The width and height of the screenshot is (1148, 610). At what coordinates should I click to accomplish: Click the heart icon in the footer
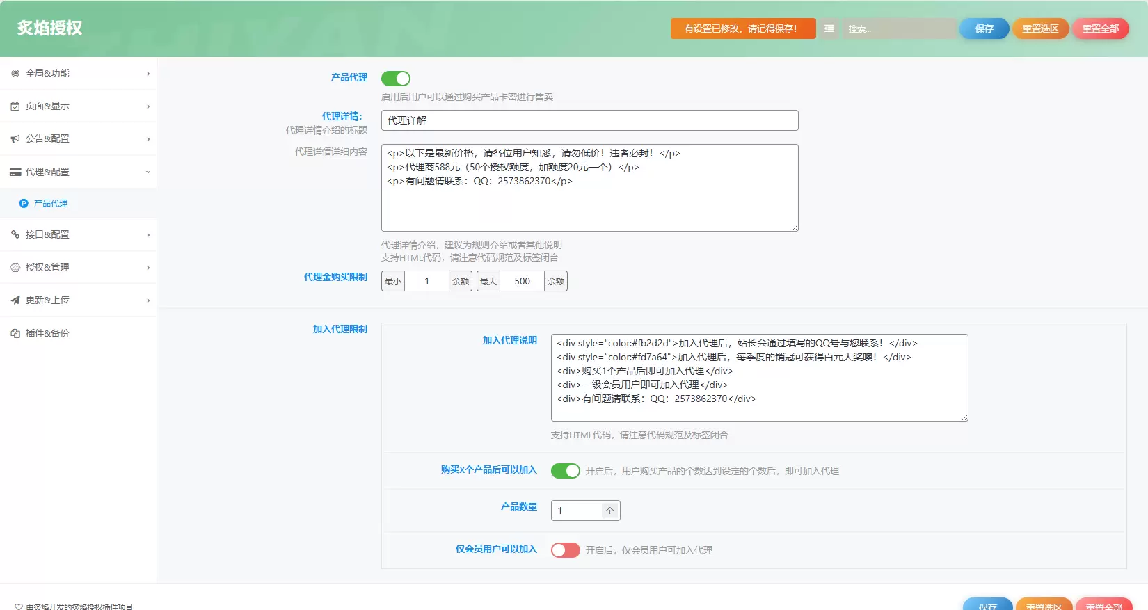coord(19,607)
